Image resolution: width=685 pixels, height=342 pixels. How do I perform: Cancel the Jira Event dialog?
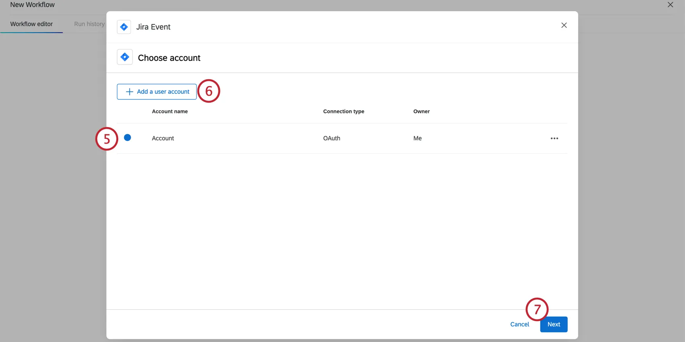520,324
